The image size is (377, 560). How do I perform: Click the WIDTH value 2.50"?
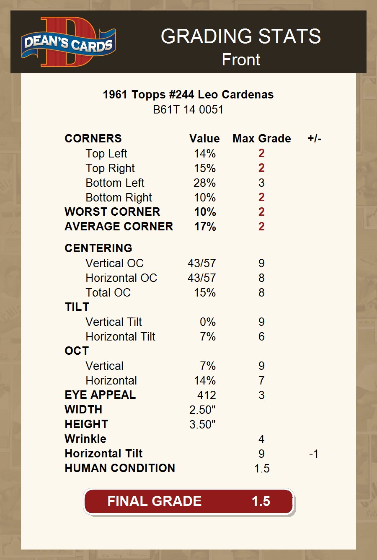pos(202,410)
